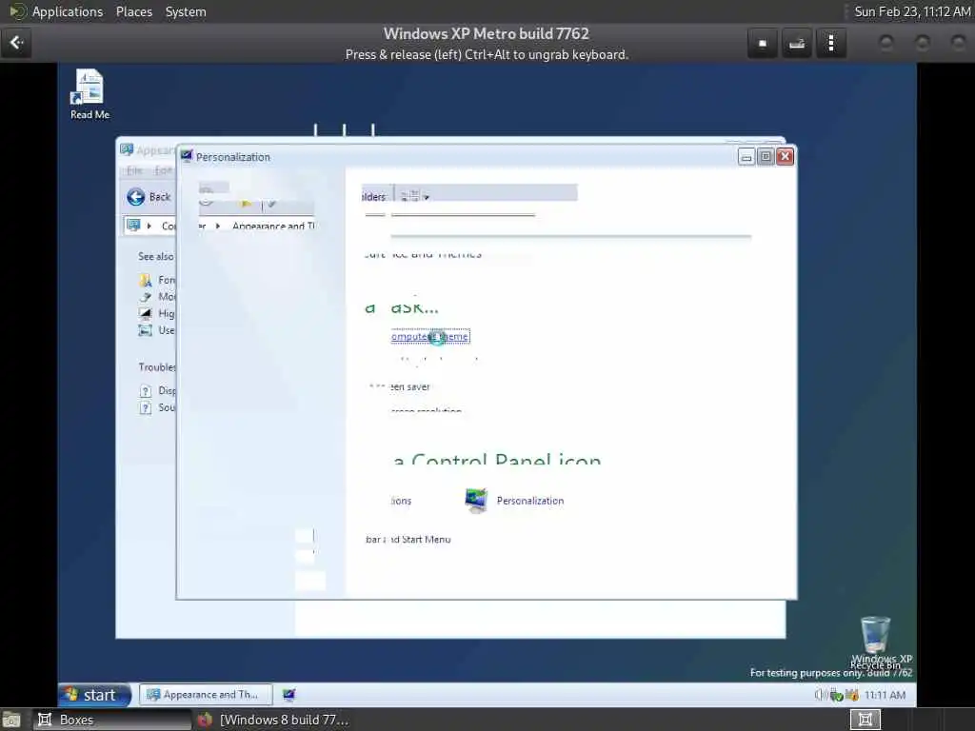Viewport: 975px width, 731px height.
Task: Open the three-dot menu in Boxes header
Action: tap(831, 44)
